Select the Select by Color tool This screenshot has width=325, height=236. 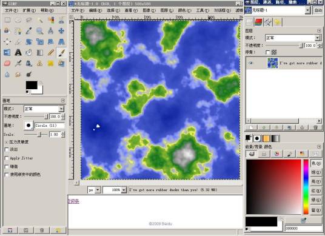[x=51, y=20]
